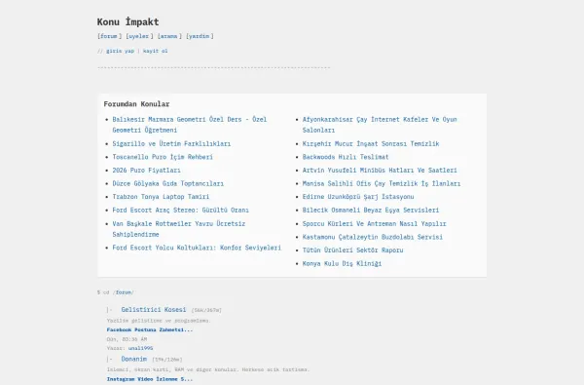The image size is (584, 385).
Task: Open Konya Kulu Diş Kliniği topic
Action: [342, 263]
